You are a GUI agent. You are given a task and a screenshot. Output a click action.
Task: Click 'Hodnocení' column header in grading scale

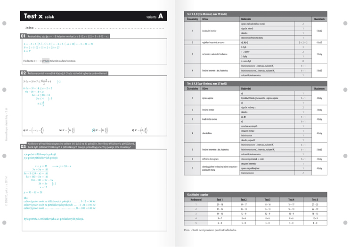point(196,199)
